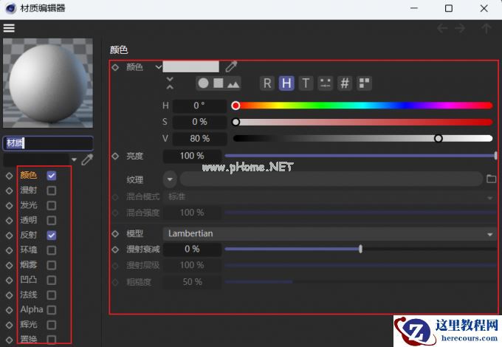Screen dimensions: 502x347
Task: Select the spectrum square mode icon
Action: tap(219, 83)
